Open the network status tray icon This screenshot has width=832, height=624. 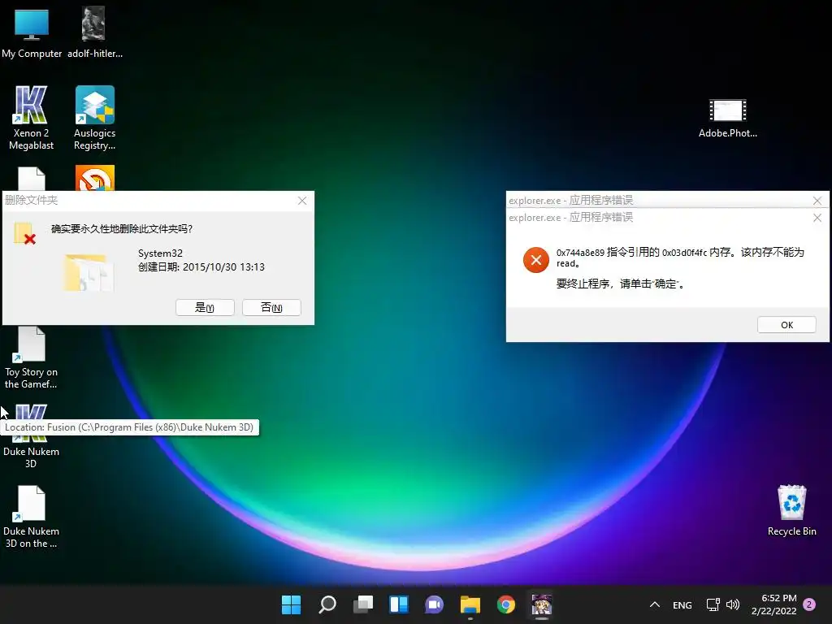[x=713, y=604]
